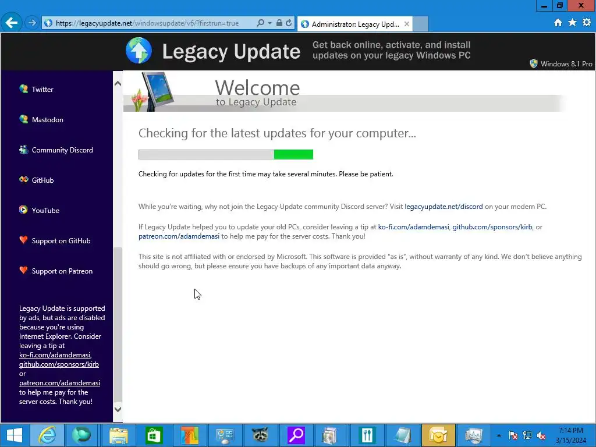Screen dimensions: 596x447
Task: Open the raccoon app taskbar icon
Action: (x=260, y=435)
